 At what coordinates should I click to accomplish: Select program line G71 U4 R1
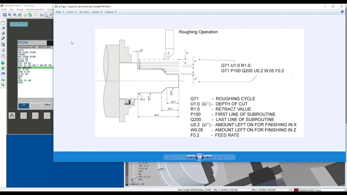click(24, 63)
